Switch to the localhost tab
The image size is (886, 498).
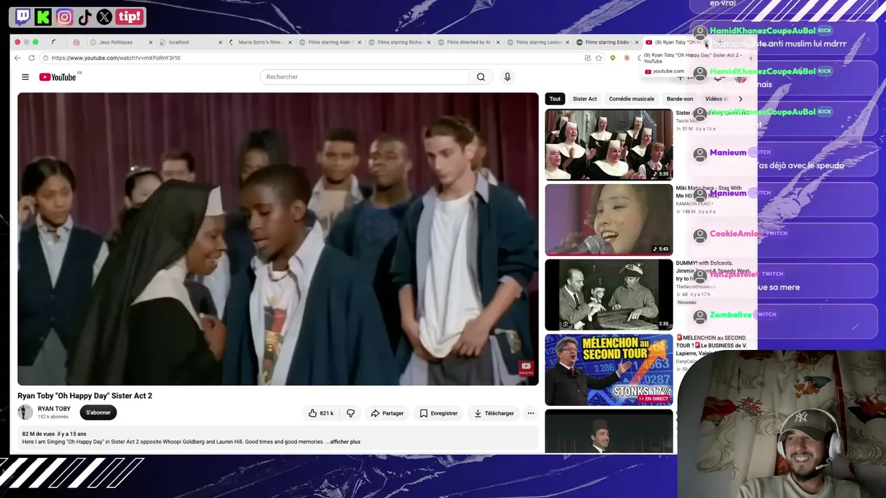pos(179,42)
